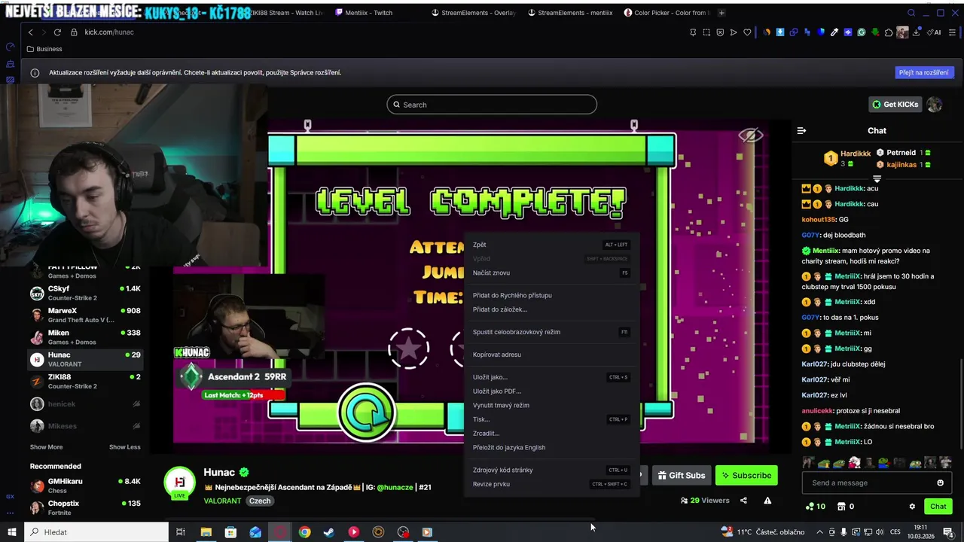
Task: Select Vynutit tmavý režim menu entry
Action: pos(551,405)
